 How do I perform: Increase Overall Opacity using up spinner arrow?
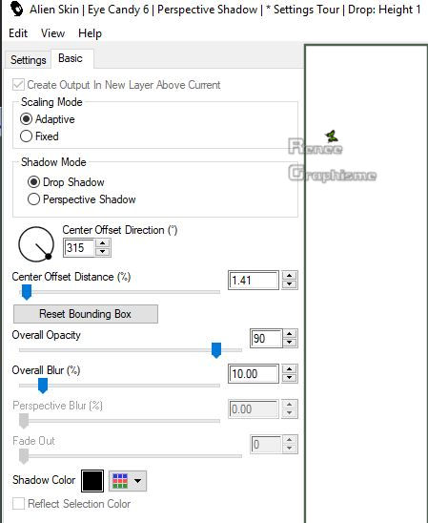(290, 334)
